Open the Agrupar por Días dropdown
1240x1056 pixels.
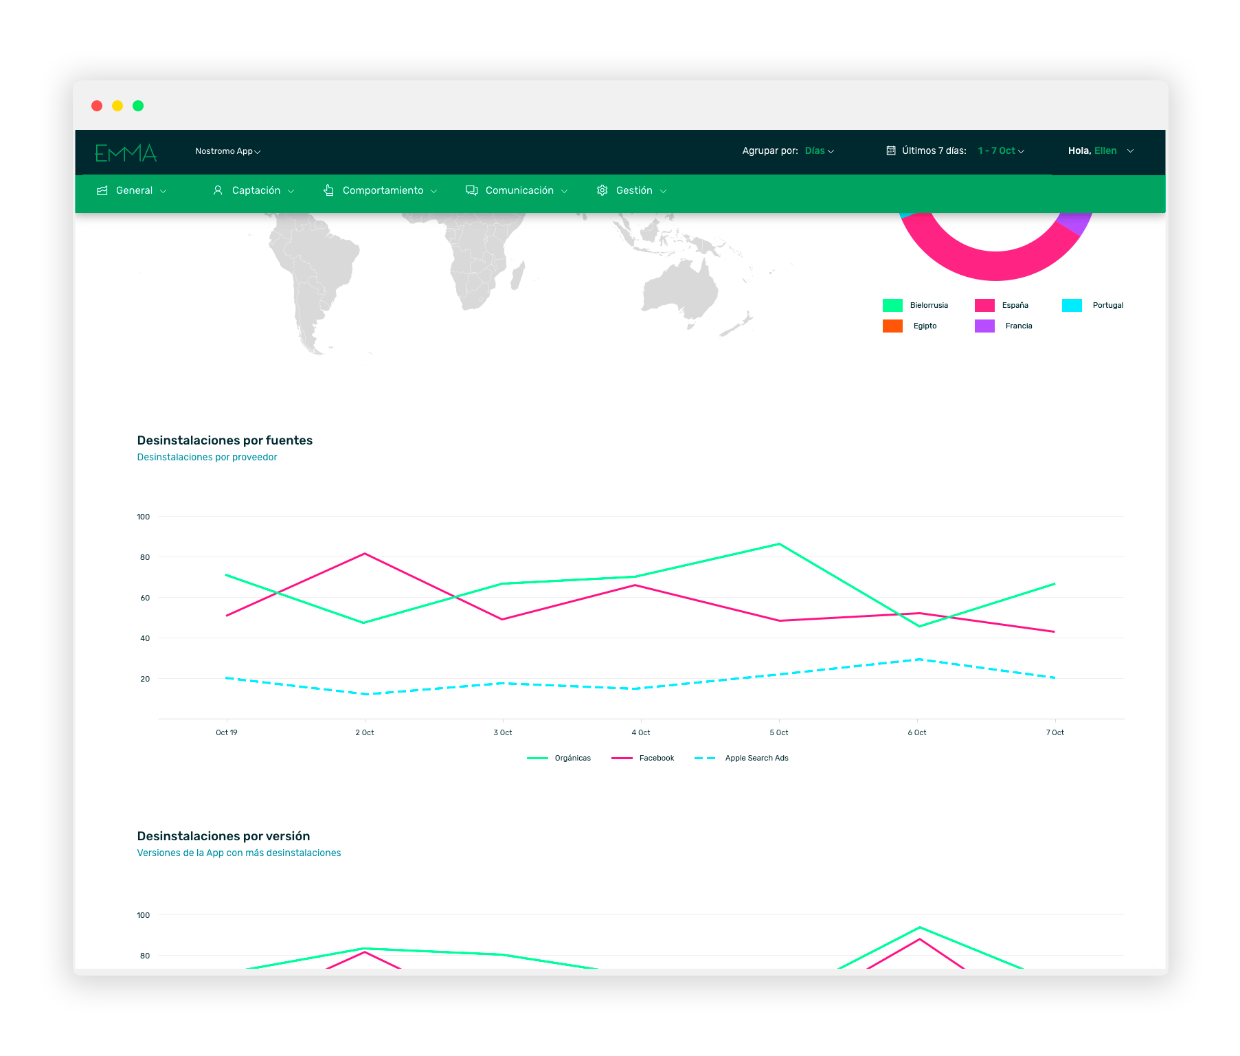[820, 150]
